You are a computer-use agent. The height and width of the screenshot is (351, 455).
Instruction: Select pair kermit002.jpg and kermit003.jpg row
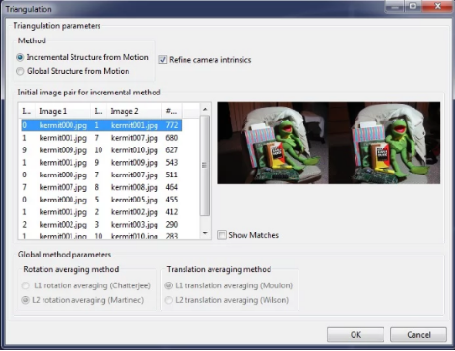[x=101, y=225]
